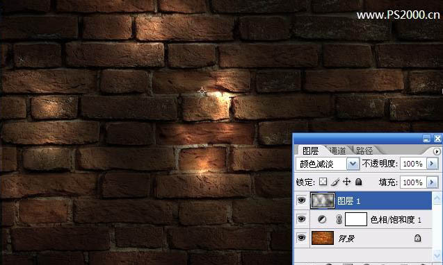Open the layers panel flyout menu

pyautogui.click(x=437, y=151)
